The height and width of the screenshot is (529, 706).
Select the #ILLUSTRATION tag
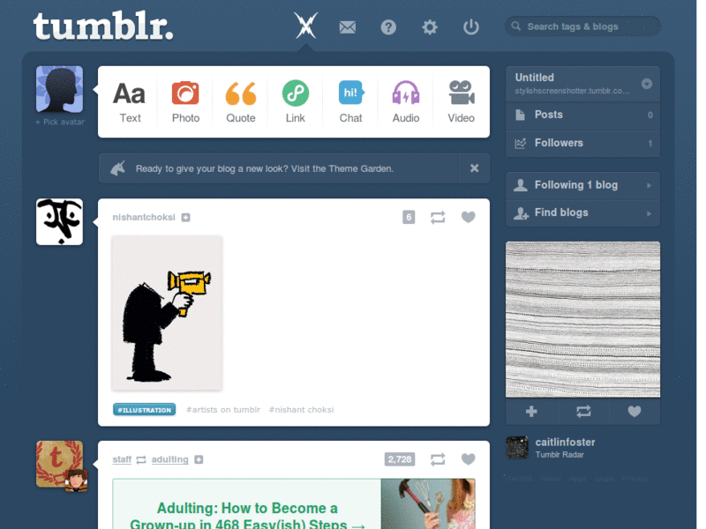coord(144,410)
